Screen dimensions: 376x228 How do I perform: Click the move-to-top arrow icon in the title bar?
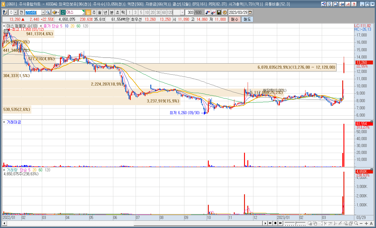pyautogui.click(x=329, y=4)
